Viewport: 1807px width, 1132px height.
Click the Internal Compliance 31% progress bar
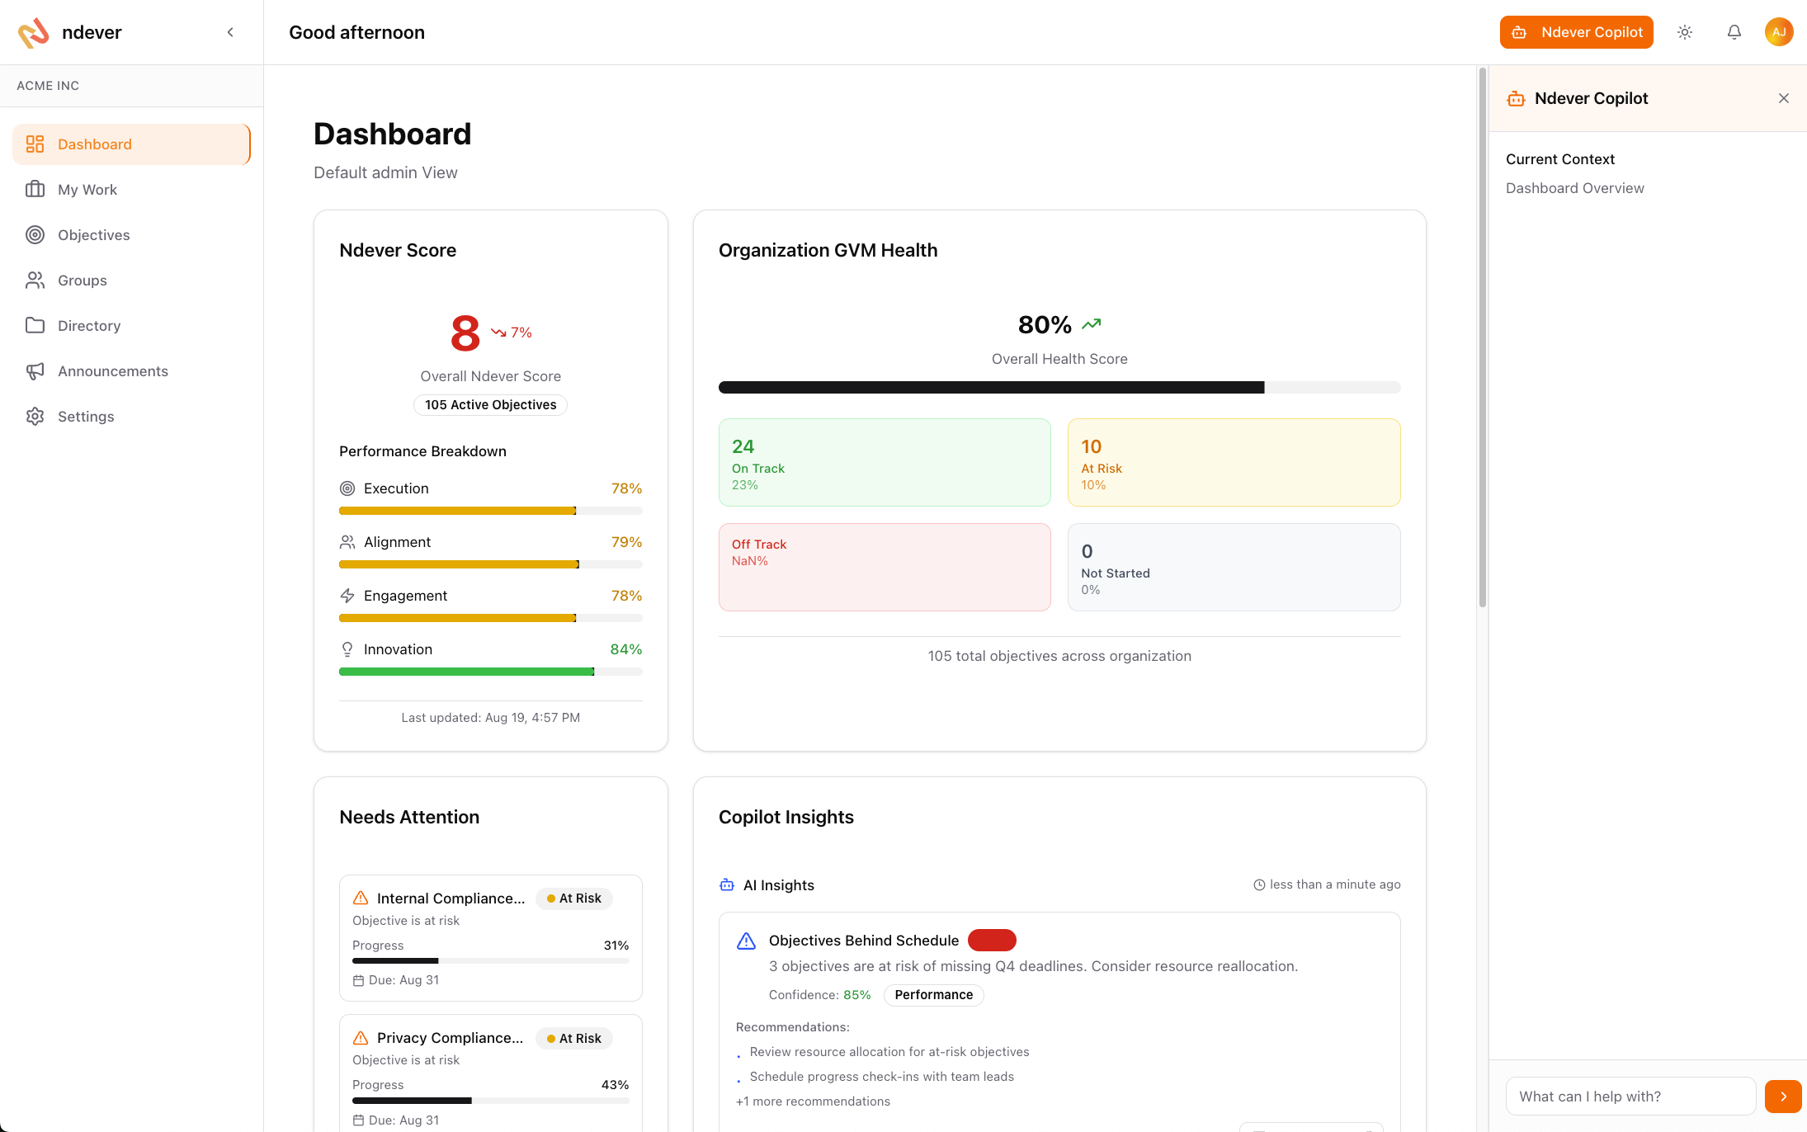click(x=491, y=961)
